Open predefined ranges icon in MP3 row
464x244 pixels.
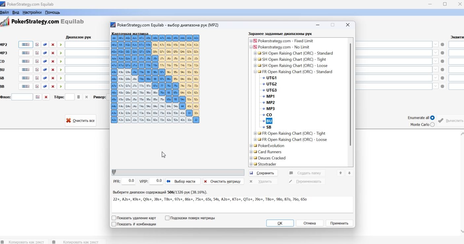pos(37,53)
